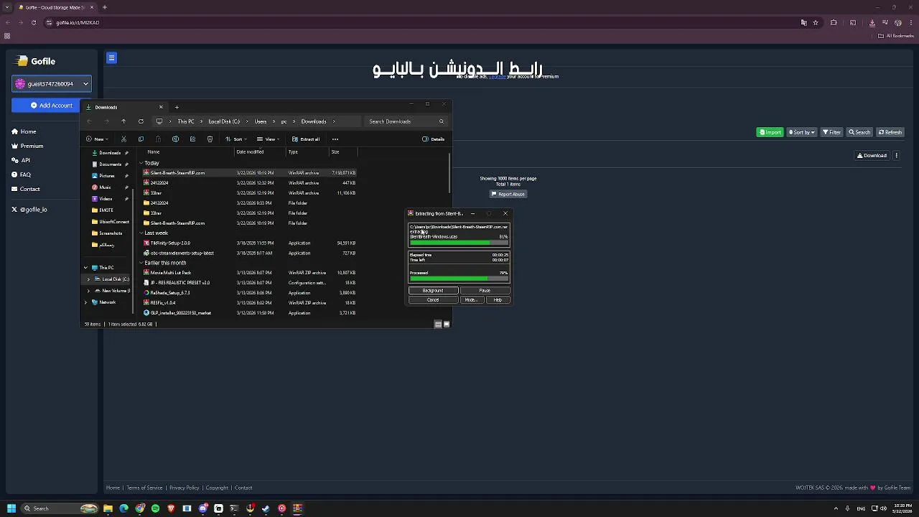Click Extract all in Explorer toolbar
This screenshot has height=517, width=919.
point(306,139)
